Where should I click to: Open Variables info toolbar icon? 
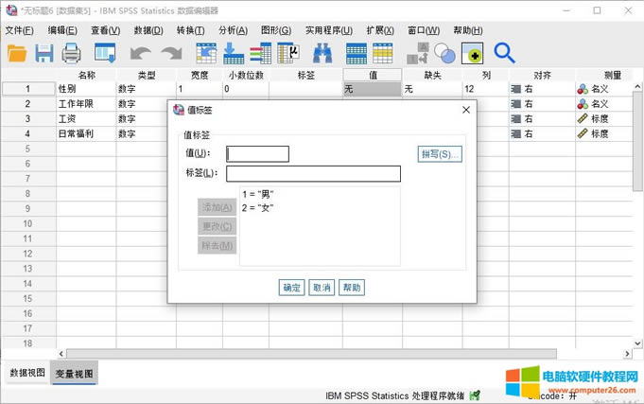[x=261, y=53]
